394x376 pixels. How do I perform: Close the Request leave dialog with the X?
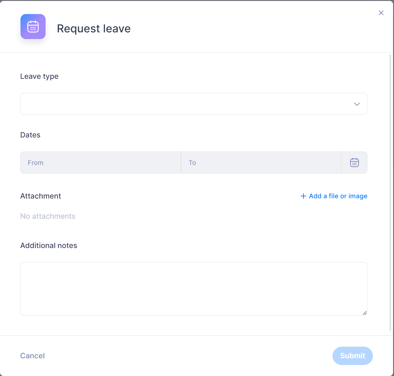(381, 13)
